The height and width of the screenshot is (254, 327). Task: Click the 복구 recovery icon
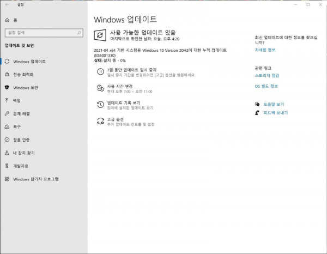pos(7,126)
